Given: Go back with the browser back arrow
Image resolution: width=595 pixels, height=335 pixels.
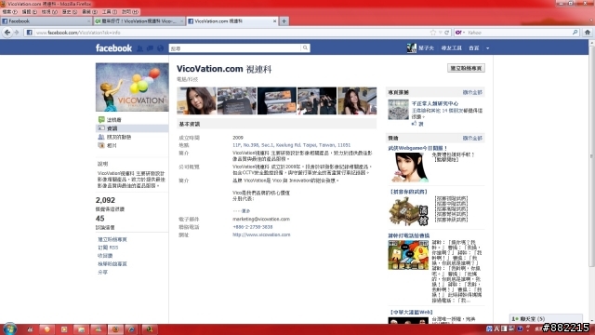Looking at the screenshot, I should tap(7, 33).
